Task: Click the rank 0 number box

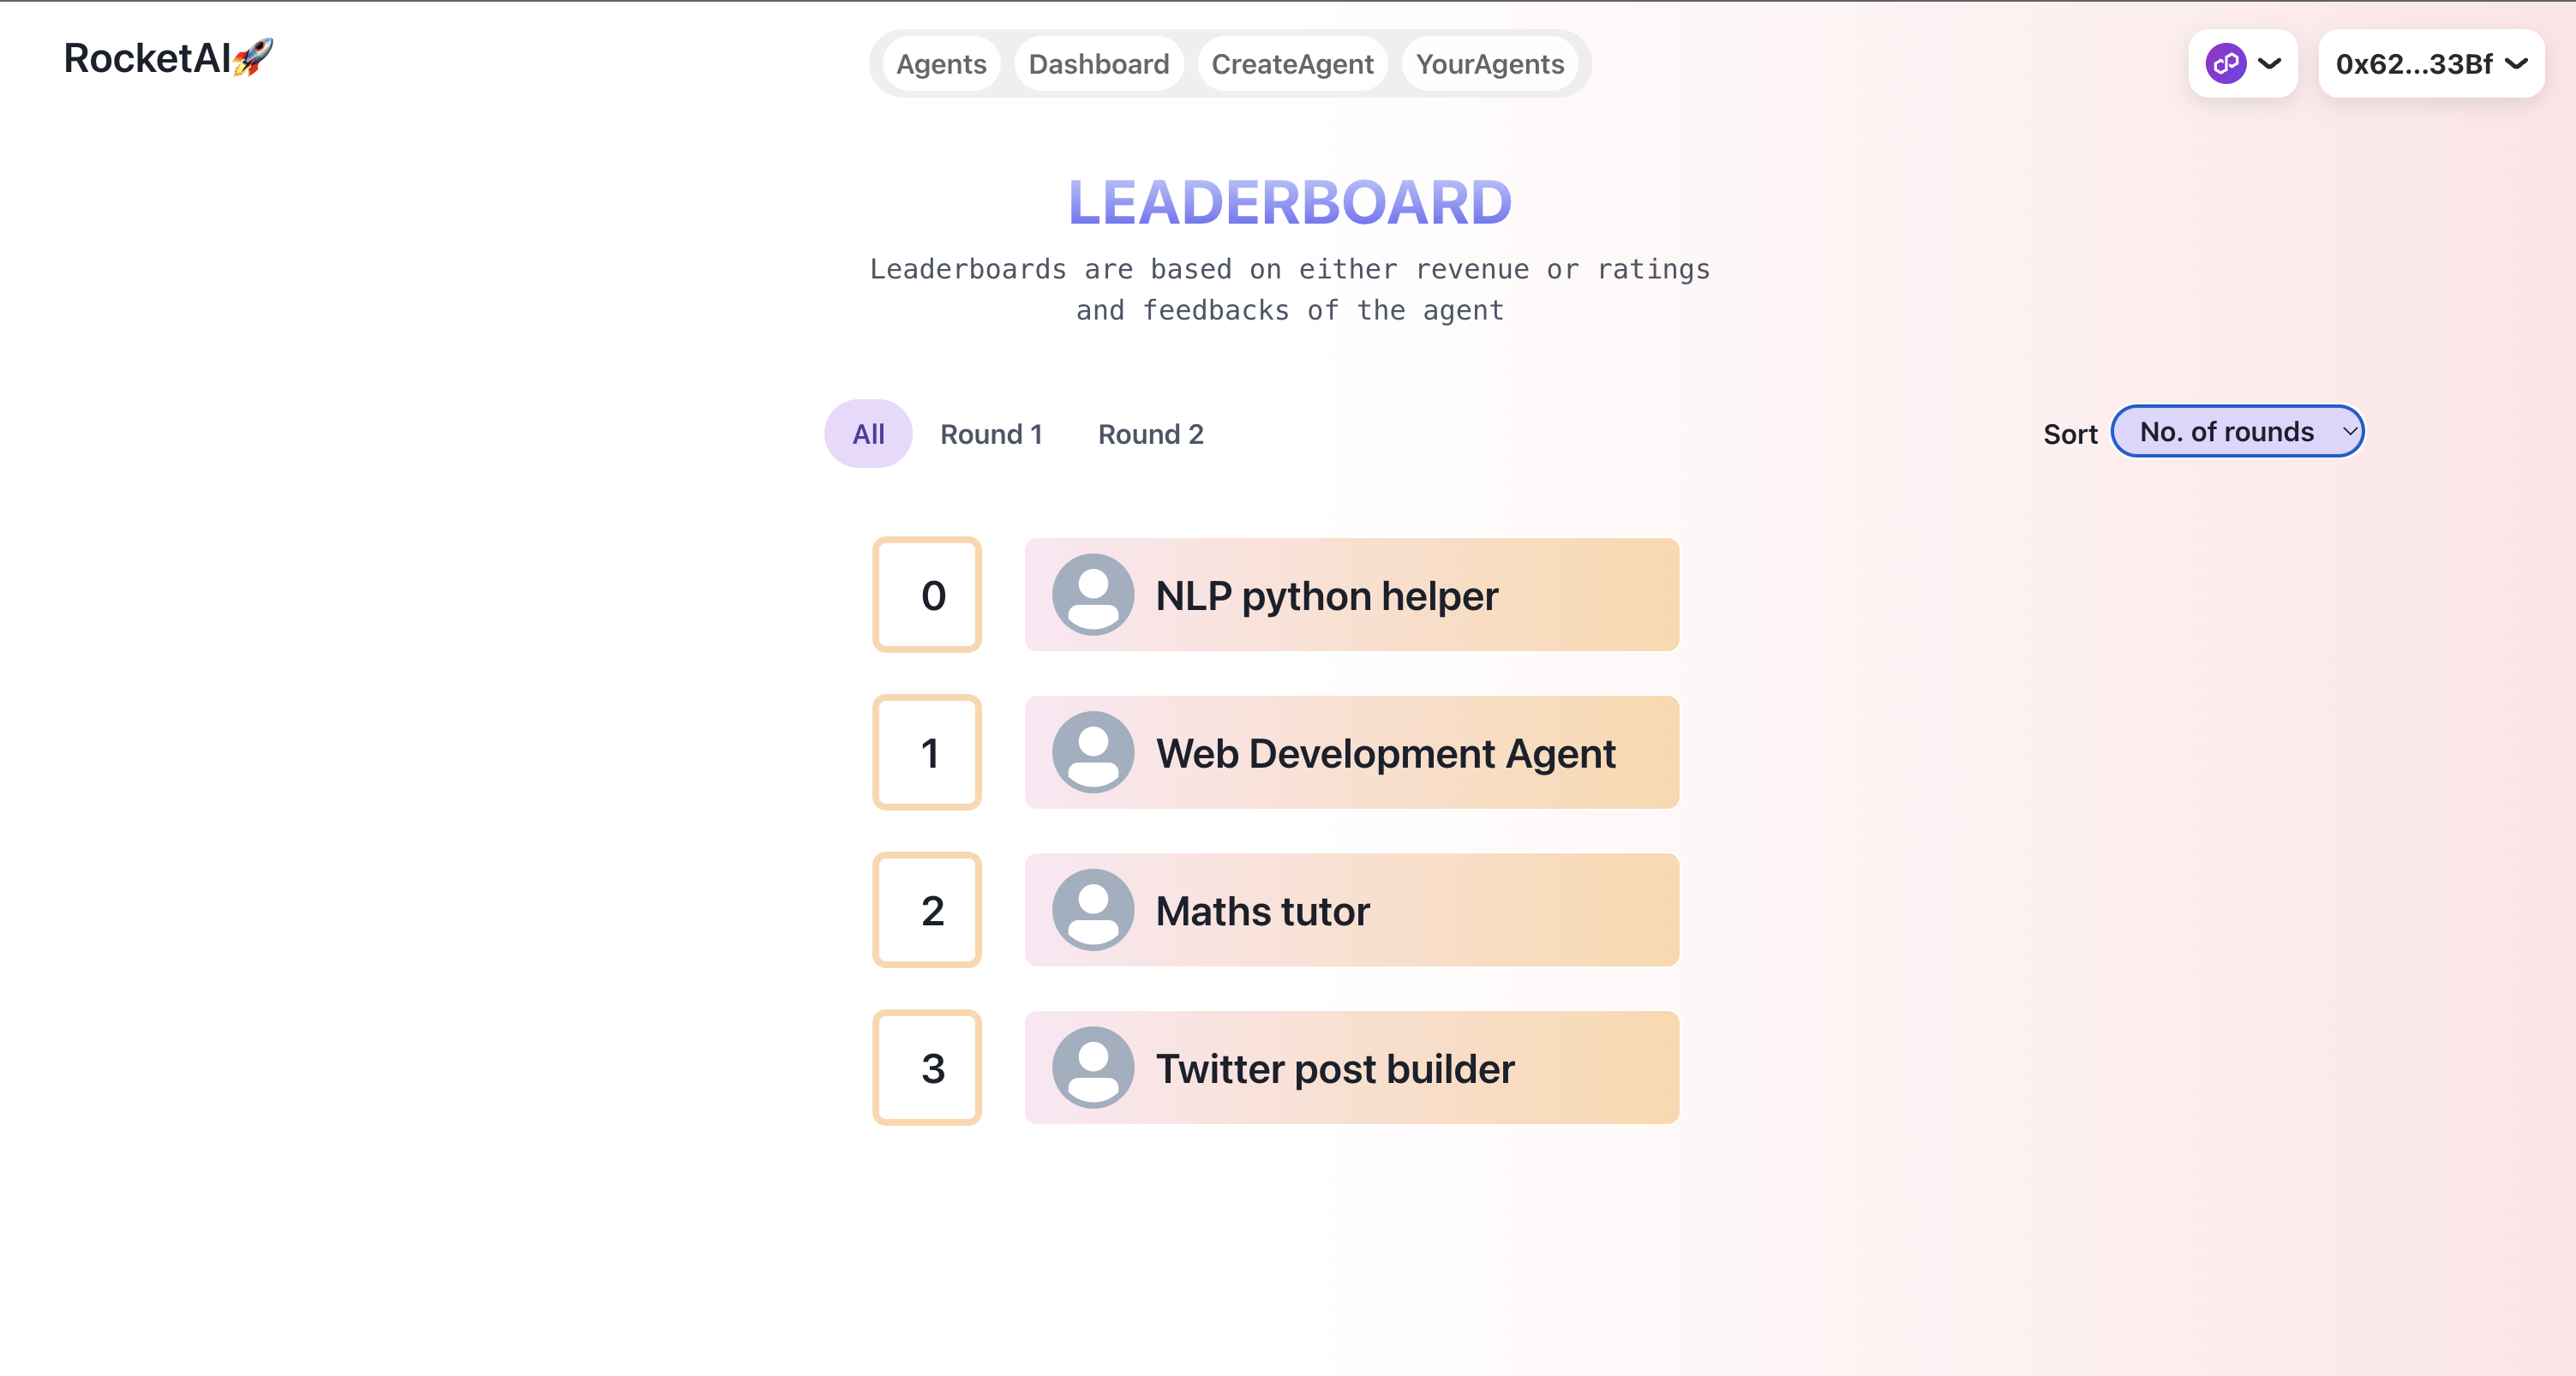Action: click(927, 595)
